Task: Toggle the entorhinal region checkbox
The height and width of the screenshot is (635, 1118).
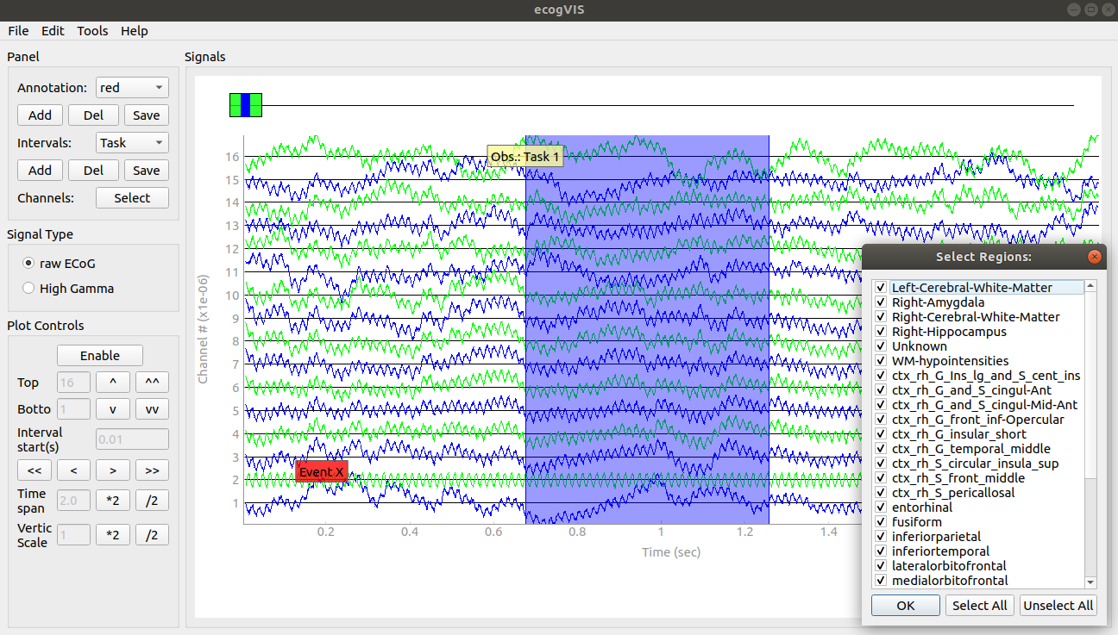Action: pyautogui.click(x=880, y=507)
